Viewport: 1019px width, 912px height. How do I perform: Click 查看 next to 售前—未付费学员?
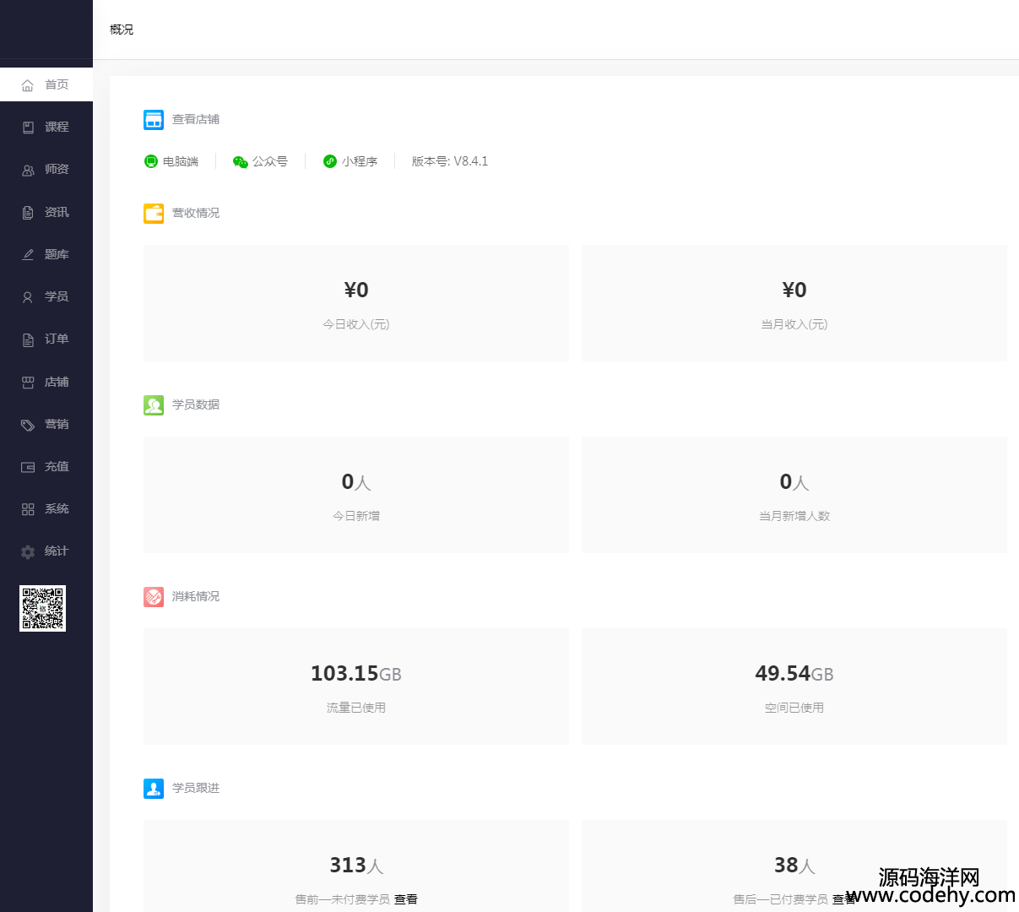pos(406,899)
